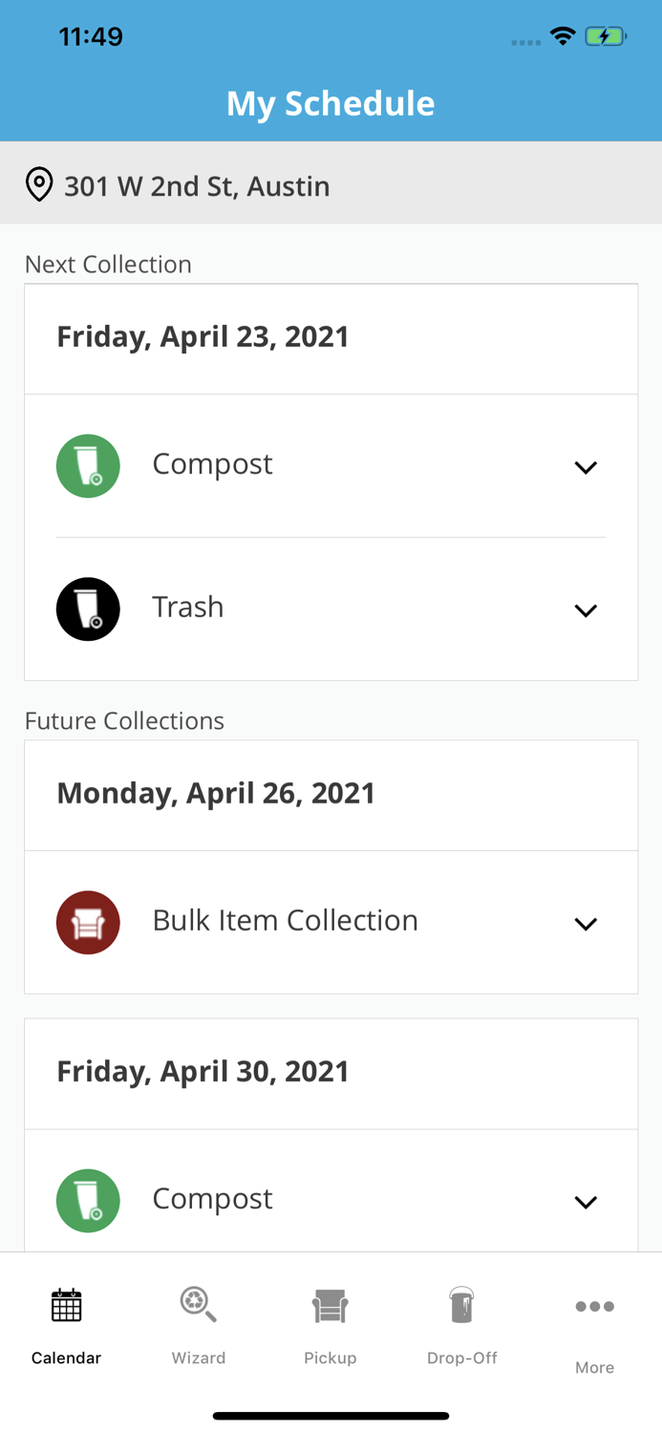Screen dimensions: 662x1433
Task: Expand the Compost collection details
Action: pyautogui.click(x=587, y=466)
